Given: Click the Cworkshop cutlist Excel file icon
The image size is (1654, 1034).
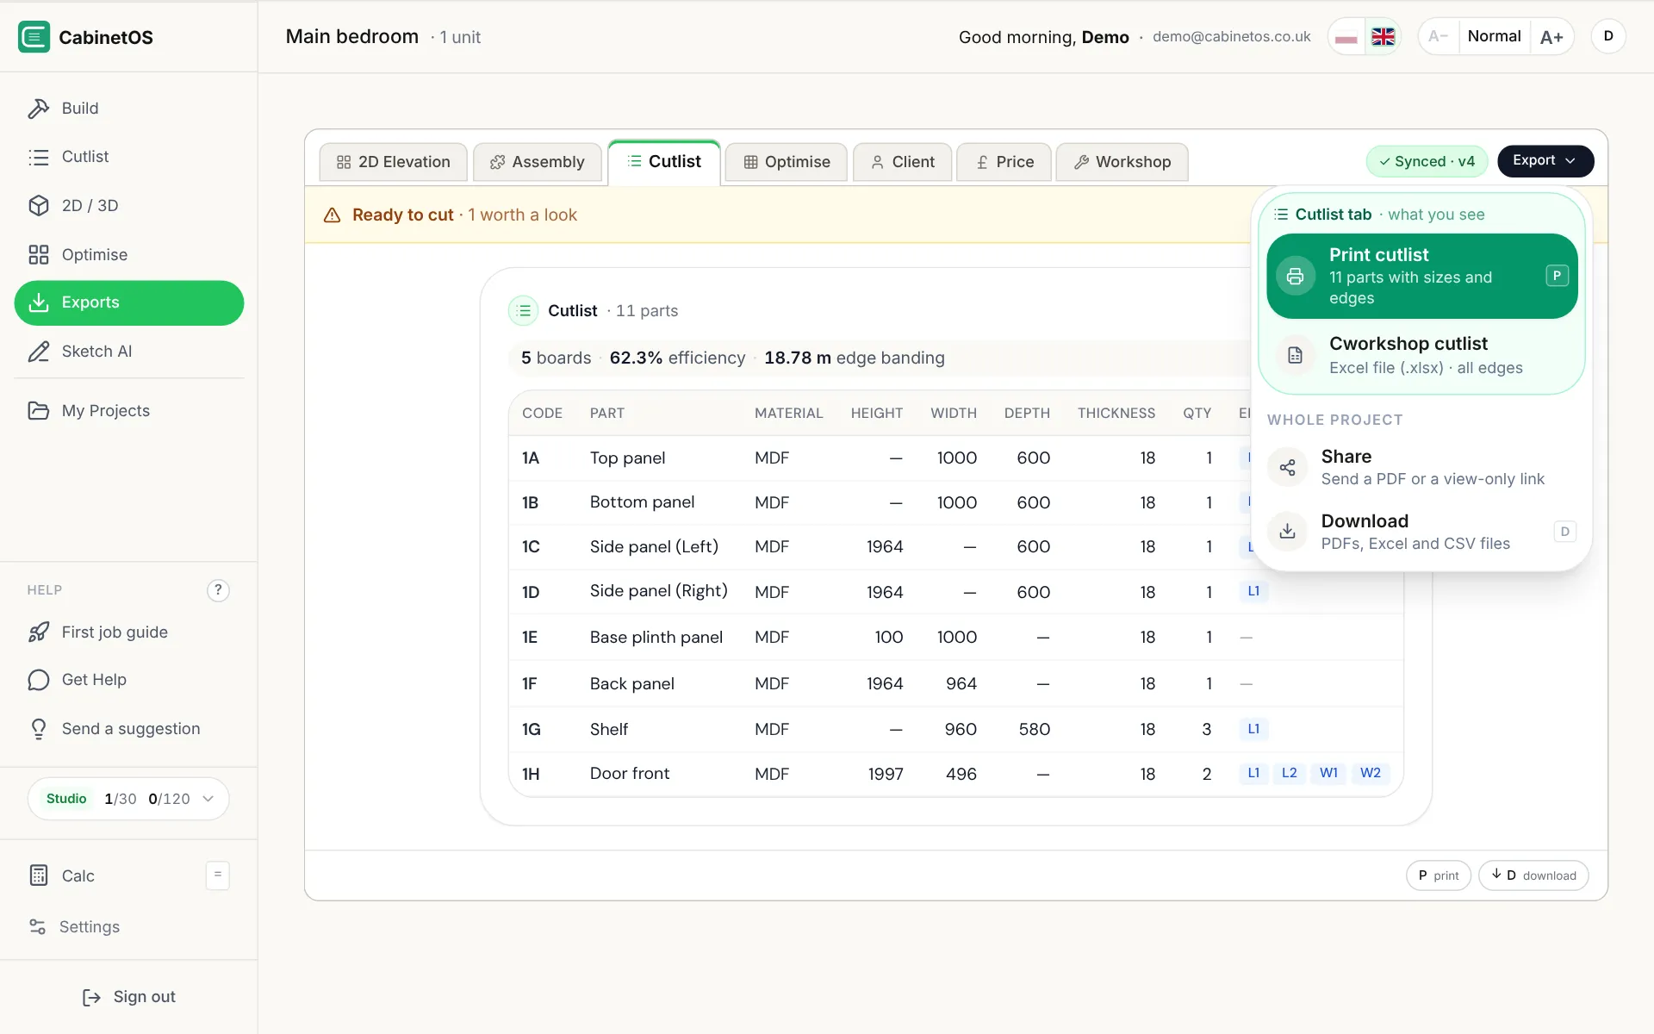Looking at the screenshot, I should (1295, 355).
